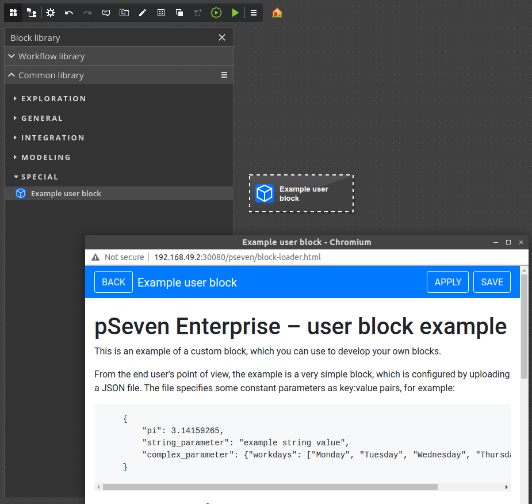This screenshot has width=532, height=504.
Task: Expand the EXPLORATION category
Action: (x=53, y=98)
